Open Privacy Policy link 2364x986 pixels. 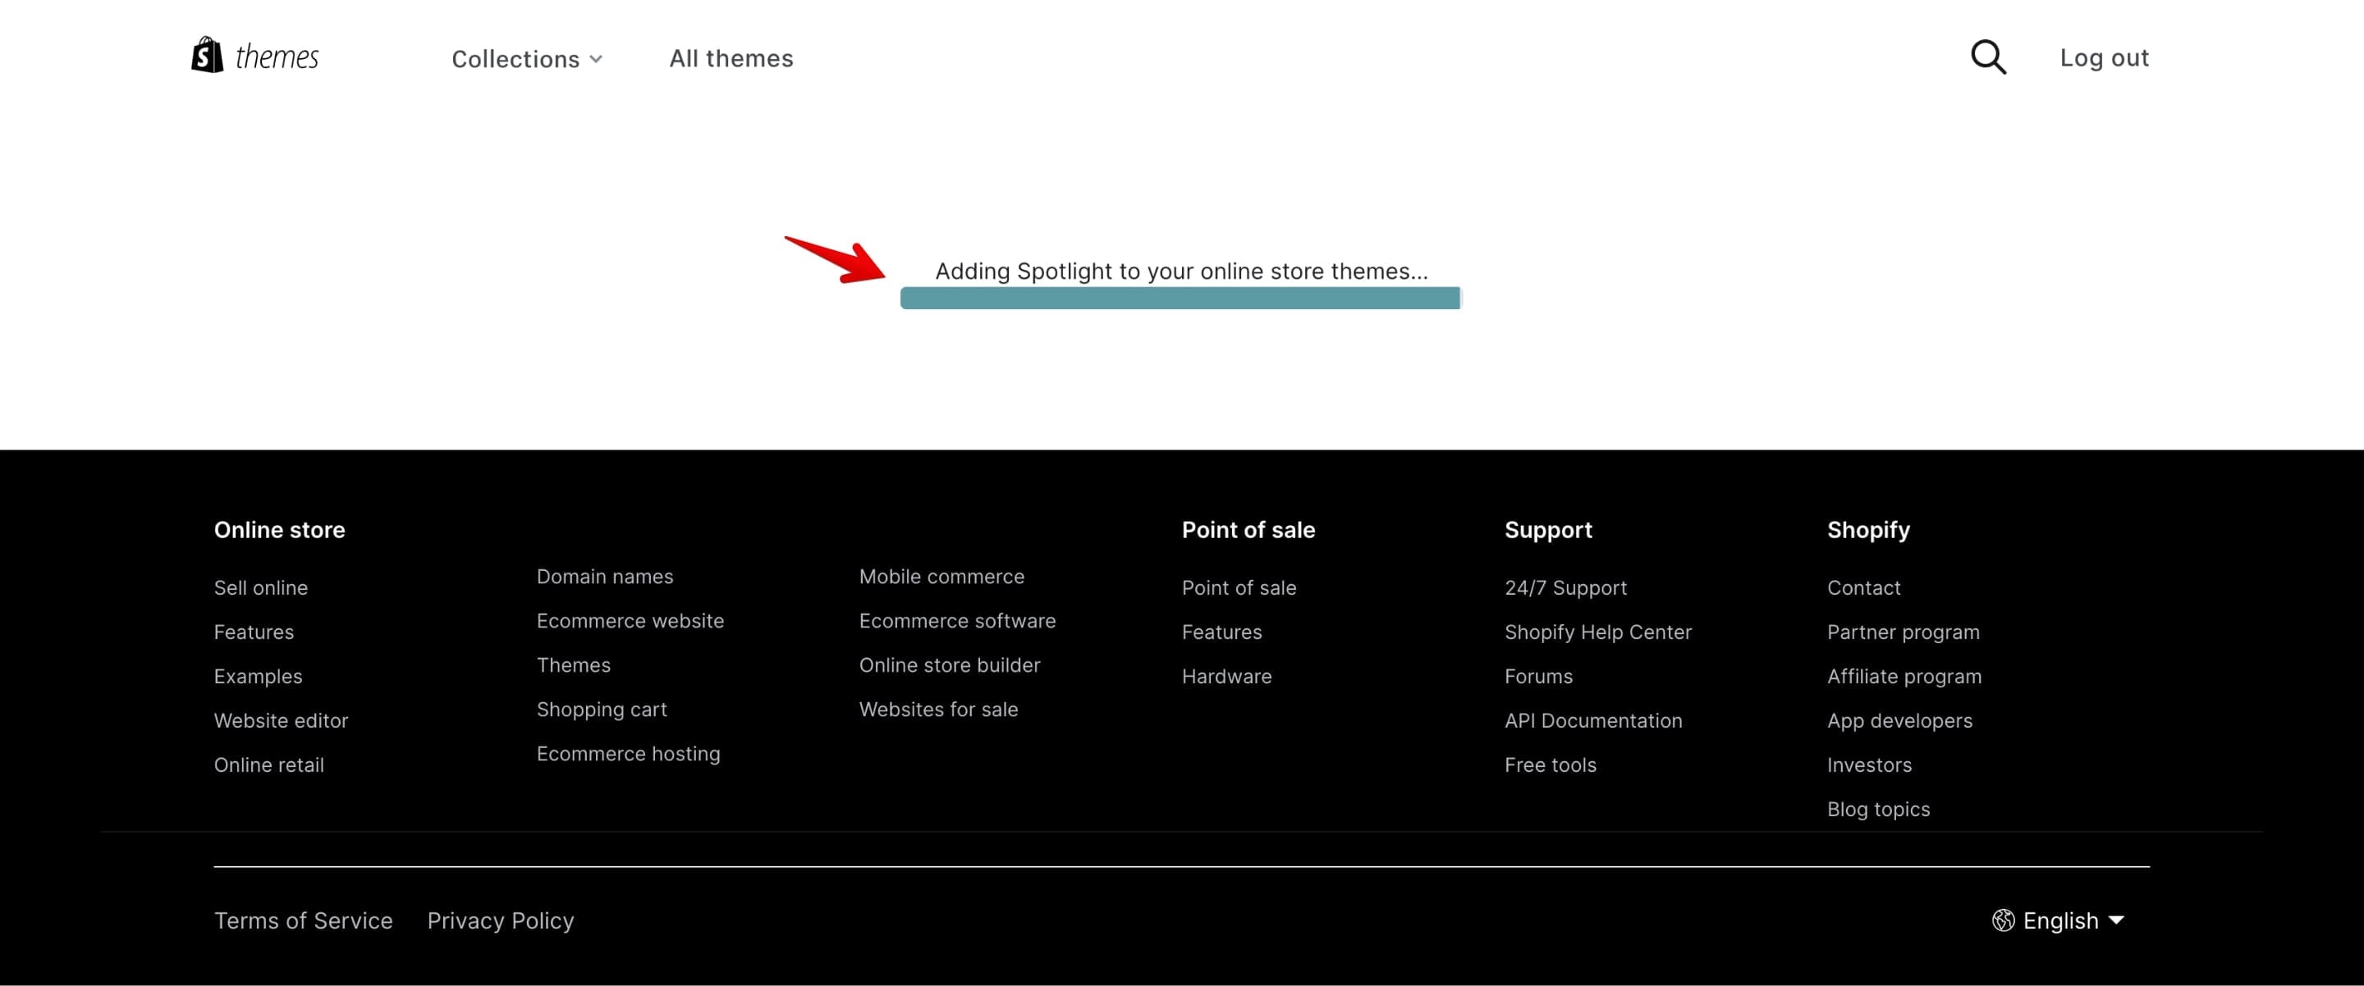tap(500, 920)
